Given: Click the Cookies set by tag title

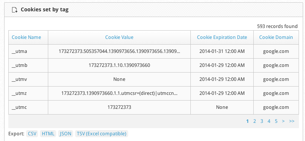Looking at the screenshot, I should click(x=44, y=9).
